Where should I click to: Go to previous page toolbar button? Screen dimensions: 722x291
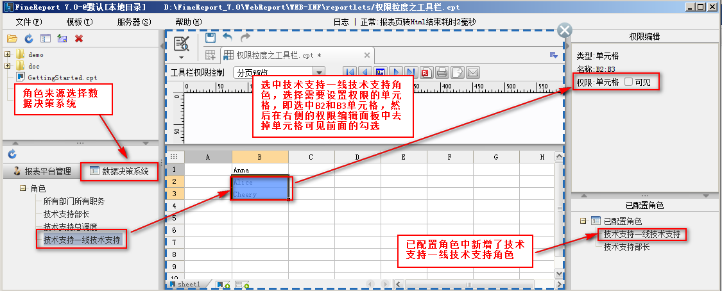(365, 72)
